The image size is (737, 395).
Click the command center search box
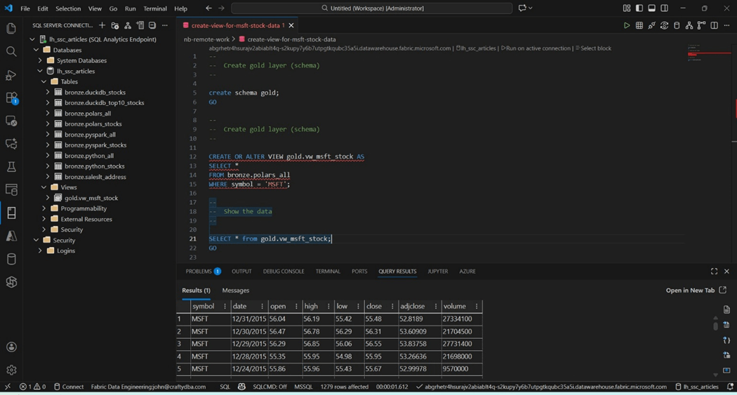click(x=372, y=8)
